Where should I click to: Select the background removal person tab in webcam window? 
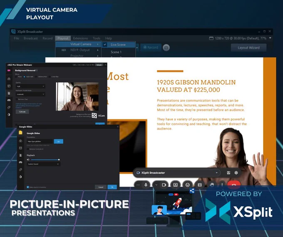pyautogui.click(x=9, y=93)
